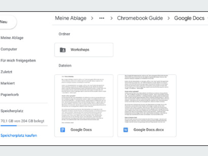Click the Workshops shared folder icon
Viewport: 208px width, 156px height.
(63, 50)
